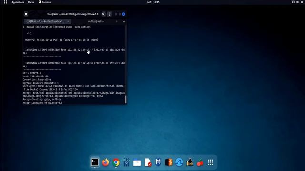
Task: Launch Firefox from the dock
Action: tap(106, 162)
